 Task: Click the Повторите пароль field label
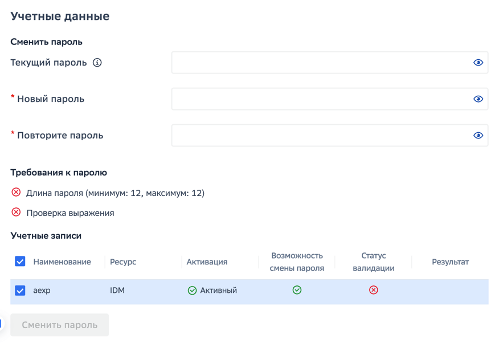click(x=60, y=135)
